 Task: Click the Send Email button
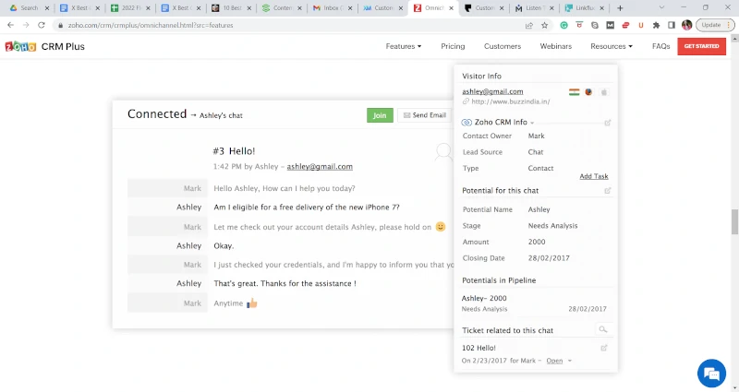point(425,115)
